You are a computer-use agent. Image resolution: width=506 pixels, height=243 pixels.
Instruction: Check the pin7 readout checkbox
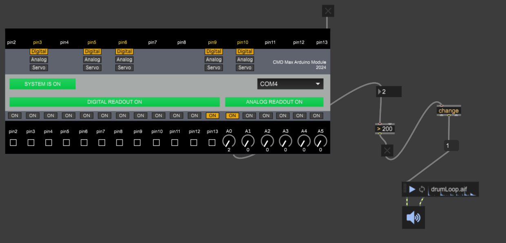coord(102,142)
